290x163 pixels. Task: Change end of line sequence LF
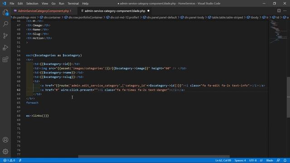pos(261,160)
